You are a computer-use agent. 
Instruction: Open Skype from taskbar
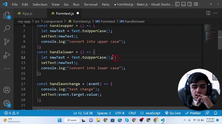click(x=127, y=120)
